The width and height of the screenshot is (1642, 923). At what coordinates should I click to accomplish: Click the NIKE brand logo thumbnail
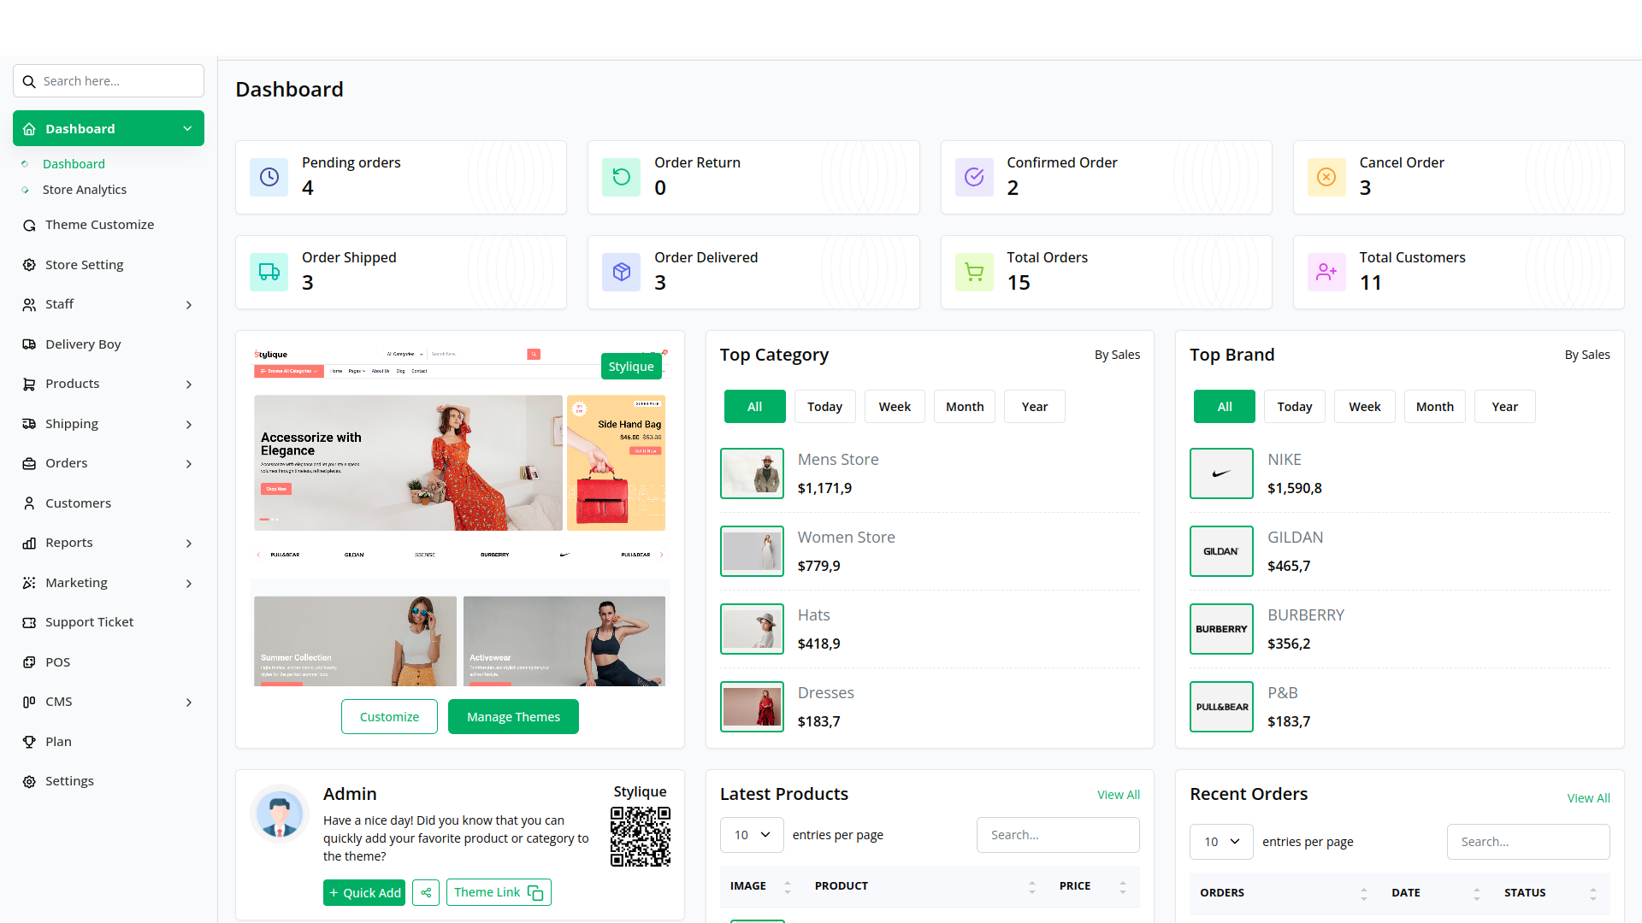click(x=1221, y=473)
